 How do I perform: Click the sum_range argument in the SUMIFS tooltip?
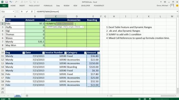coord(58,27)
